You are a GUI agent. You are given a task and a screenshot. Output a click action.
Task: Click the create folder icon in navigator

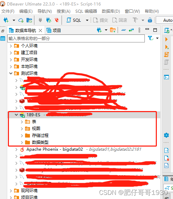[112, 30]
